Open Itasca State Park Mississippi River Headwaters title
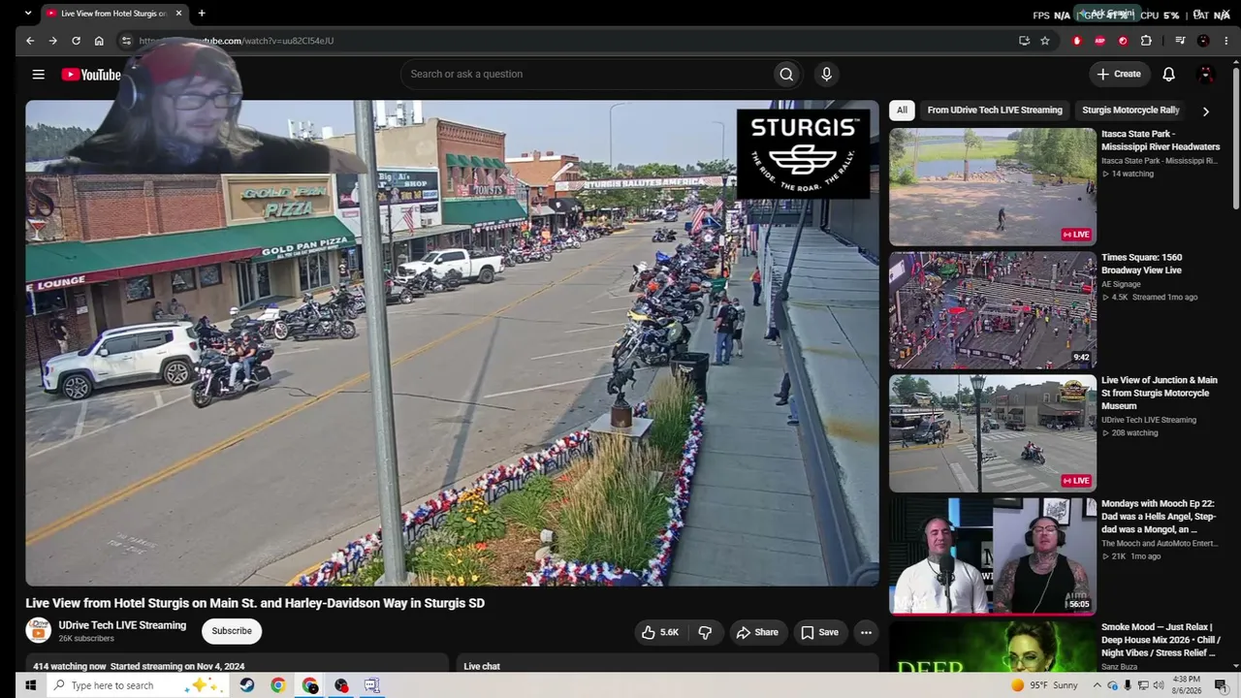 click(1161, 141)
